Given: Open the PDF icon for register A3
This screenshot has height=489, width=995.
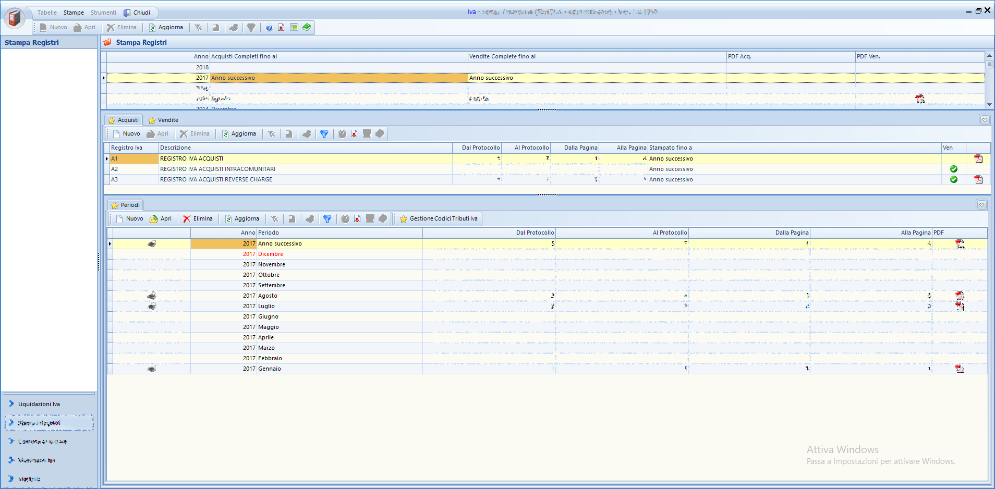Looking at the screenshot, I should [x=978, y=179].
